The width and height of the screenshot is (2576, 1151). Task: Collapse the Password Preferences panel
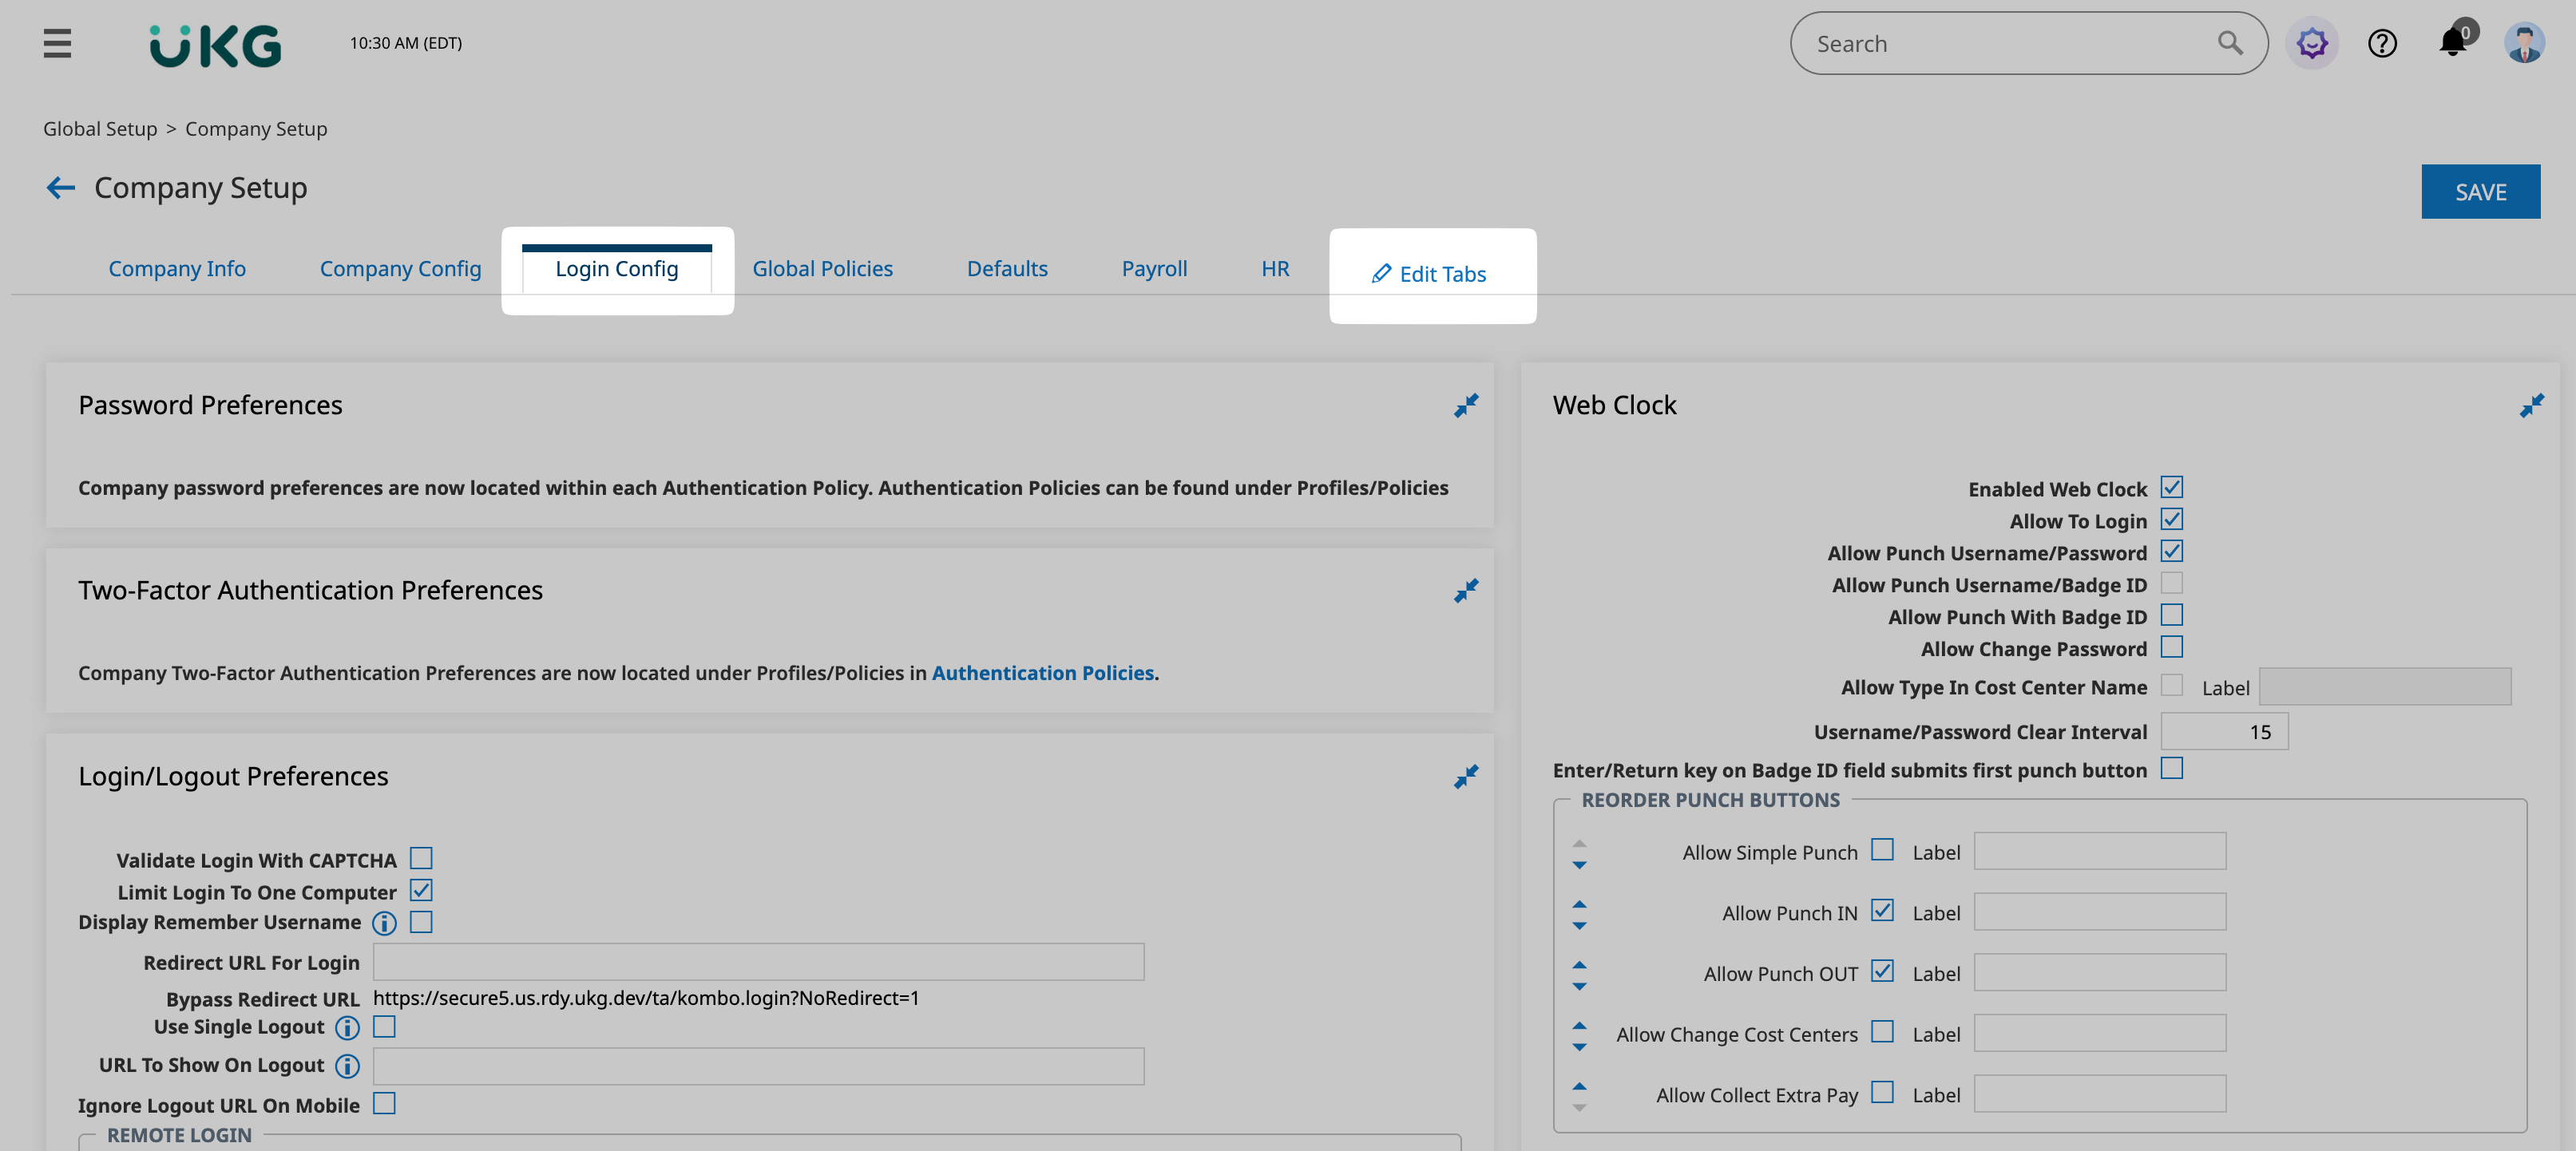1465,405
